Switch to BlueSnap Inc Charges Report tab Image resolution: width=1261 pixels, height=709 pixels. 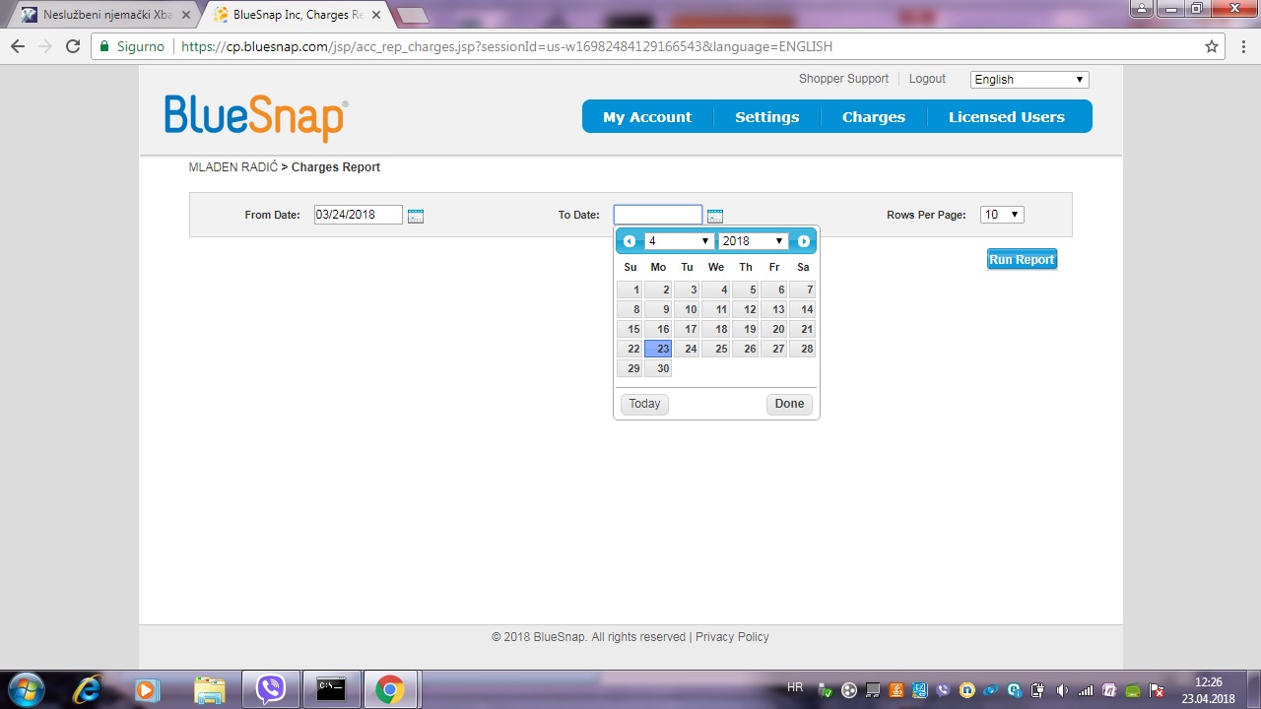296,15
